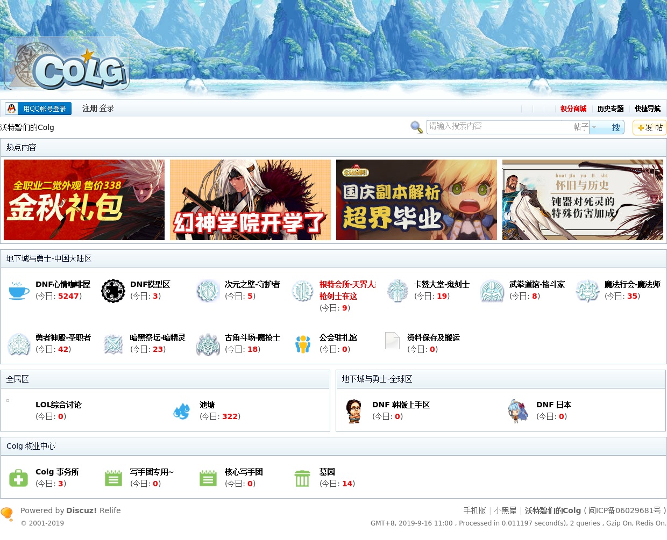Click the 手机版 footer link
667x540 pixels.
point(474,510)
